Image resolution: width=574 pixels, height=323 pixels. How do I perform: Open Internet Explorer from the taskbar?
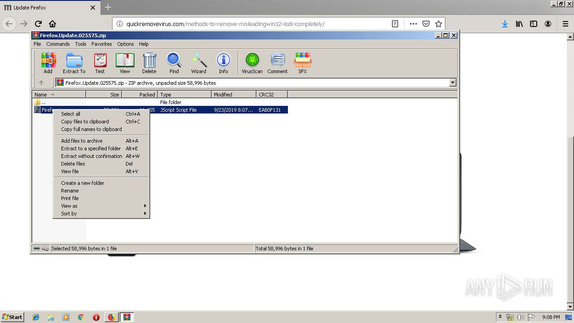coord(36,317)
